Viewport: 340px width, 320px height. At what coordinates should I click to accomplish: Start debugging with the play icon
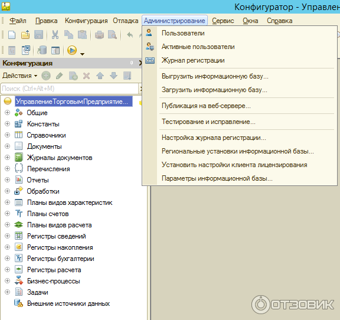[x=72, y=50]
